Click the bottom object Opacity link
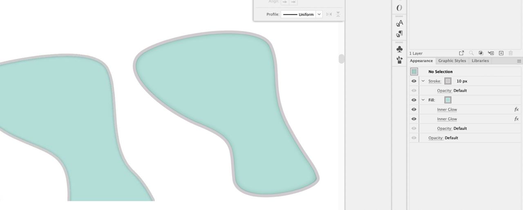The width and height of the screenshot is (523, 210). [436, 138]
